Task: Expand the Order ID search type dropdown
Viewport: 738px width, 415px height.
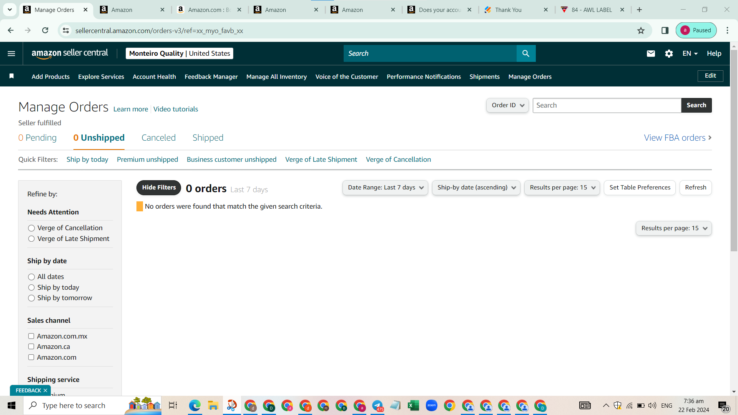Action: pos(507,105)
